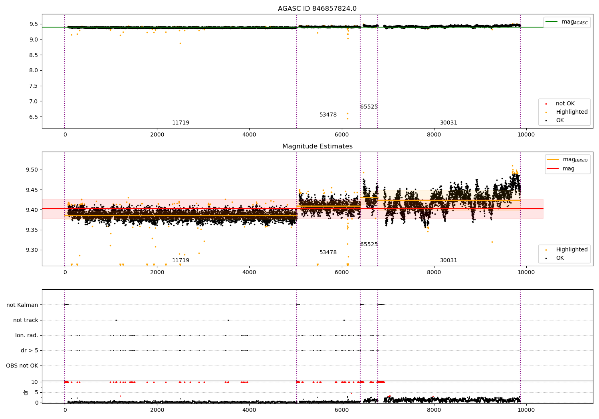
Task: Click OBSID label 11719 in Magnitude Estimates plot
Action: click(x=180, y=261)
